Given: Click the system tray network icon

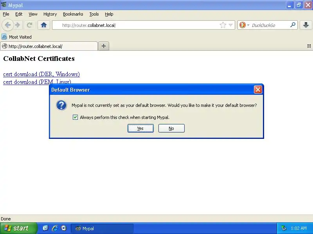Looking at the screenshot, I should (284, 228).
